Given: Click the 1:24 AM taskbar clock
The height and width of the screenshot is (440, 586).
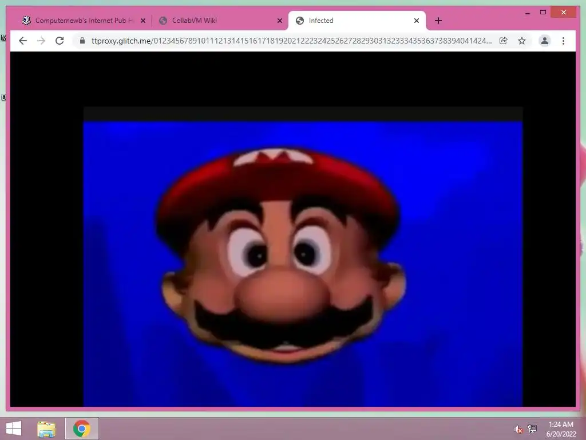Looking at the screenshot, I should [x=561, y=429].
